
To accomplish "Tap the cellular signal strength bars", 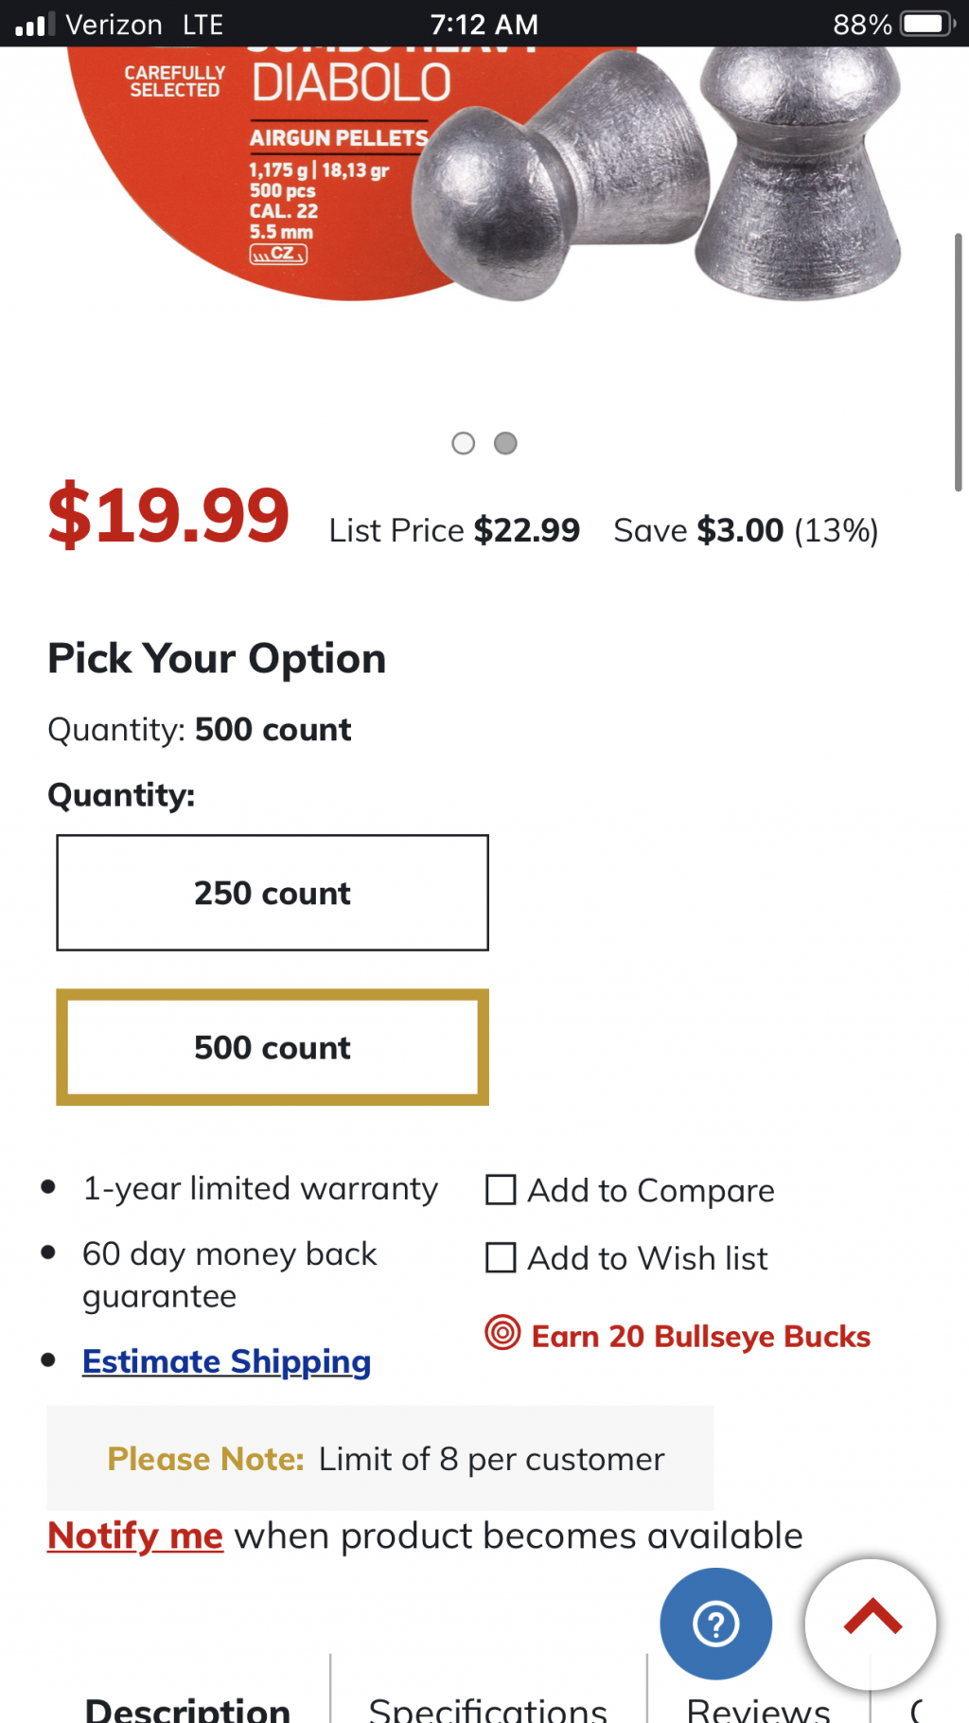I will click(35, 24).
